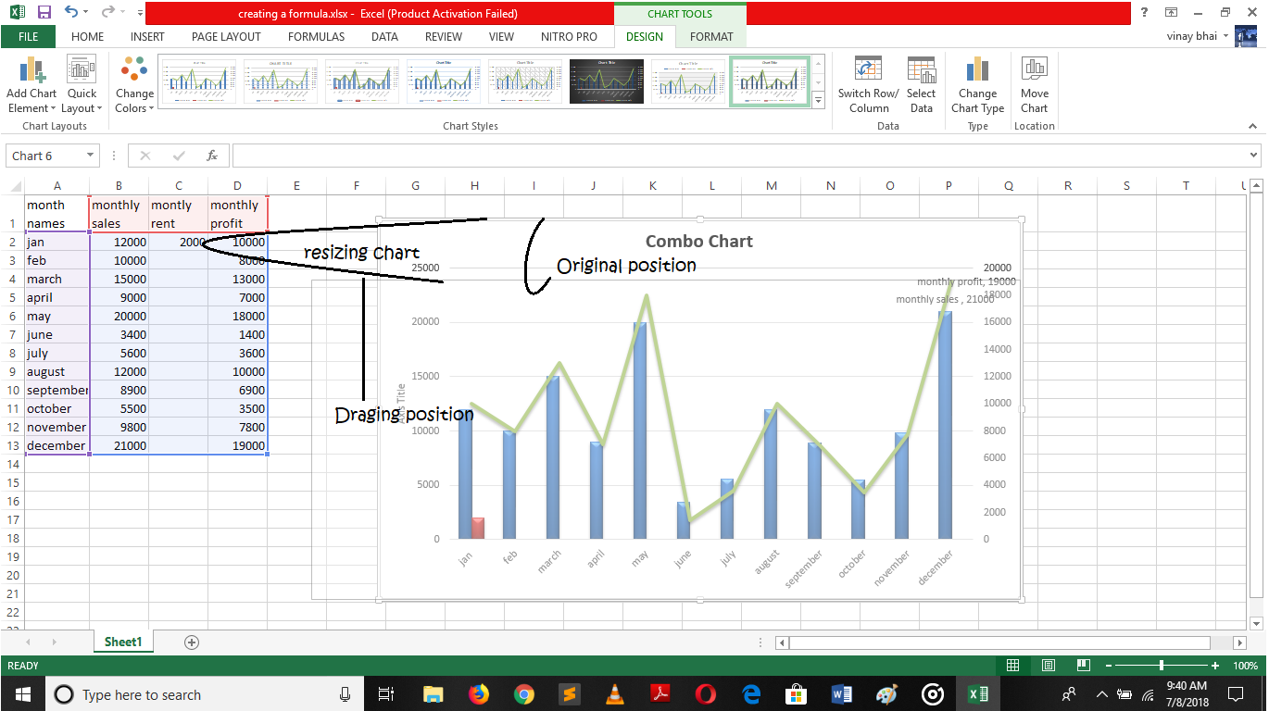
Task: Open the Quick Layout gallery
Action: click(x=82, y=71)
